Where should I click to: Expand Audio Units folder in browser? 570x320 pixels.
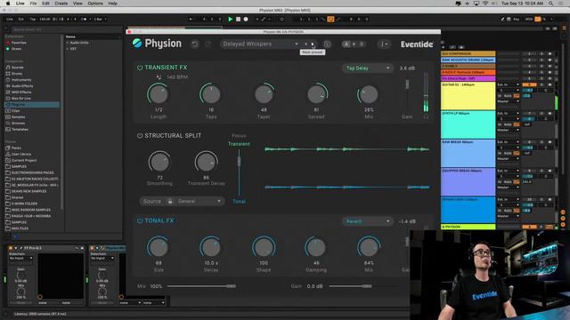[68, 43]
